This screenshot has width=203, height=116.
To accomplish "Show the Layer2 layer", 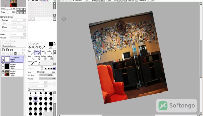I will pos(3,65).
